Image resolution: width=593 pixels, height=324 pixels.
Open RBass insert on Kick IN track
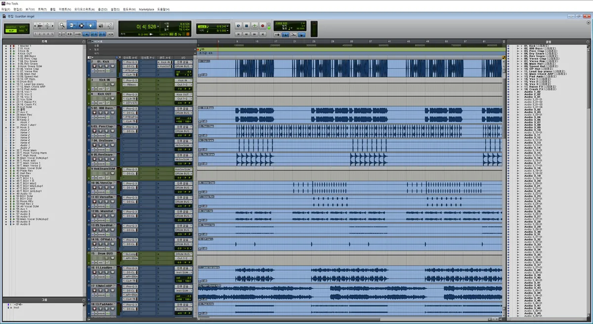[x=130, y=84]
